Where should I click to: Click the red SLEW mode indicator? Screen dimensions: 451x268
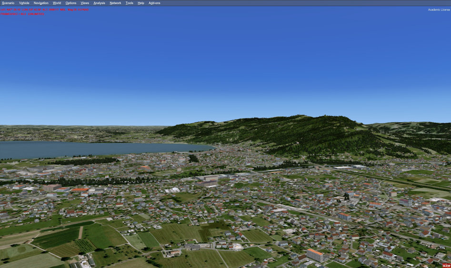(446, 266)
